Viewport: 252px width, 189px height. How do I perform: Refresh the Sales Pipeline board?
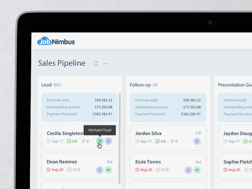(96, 63)
